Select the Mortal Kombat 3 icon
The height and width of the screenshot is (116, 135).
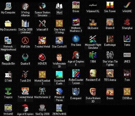pyautogui.click(x=42, y=75)
